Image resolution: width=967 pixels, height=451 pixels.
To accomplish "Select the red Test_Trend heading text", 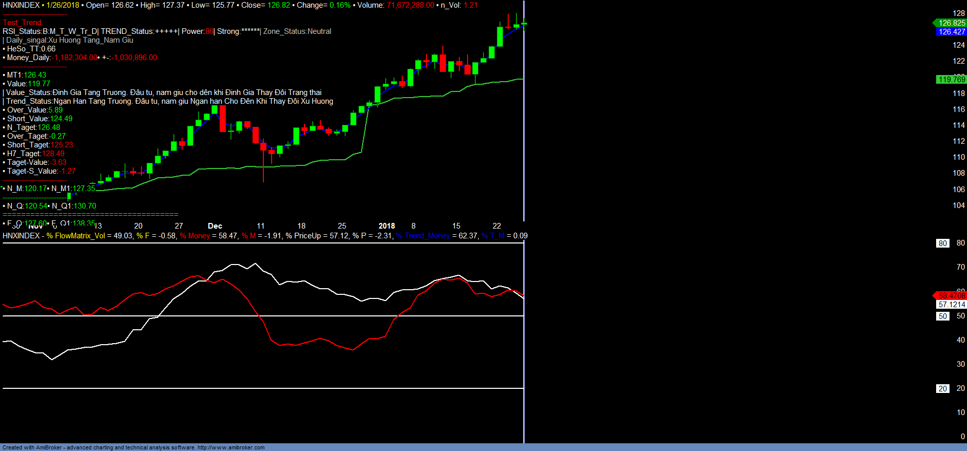I will 23,23.
